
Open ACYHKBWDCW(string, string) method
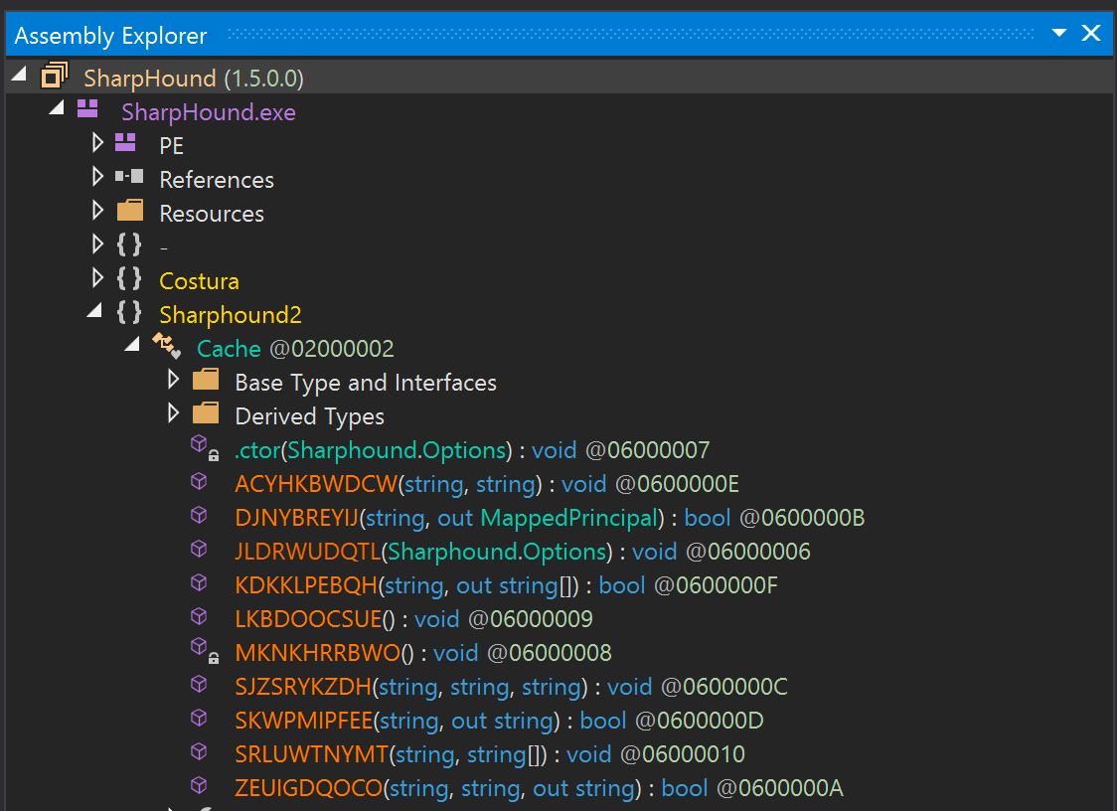(487, 484)
